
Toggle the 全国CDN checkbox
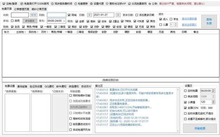pyautogui.click(x=185, y=108)
